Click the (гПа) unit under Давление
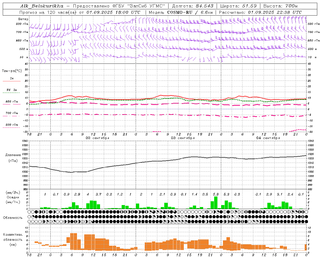Screen dimensions: 321x257 pyautogui.click(x=13, y=161)
